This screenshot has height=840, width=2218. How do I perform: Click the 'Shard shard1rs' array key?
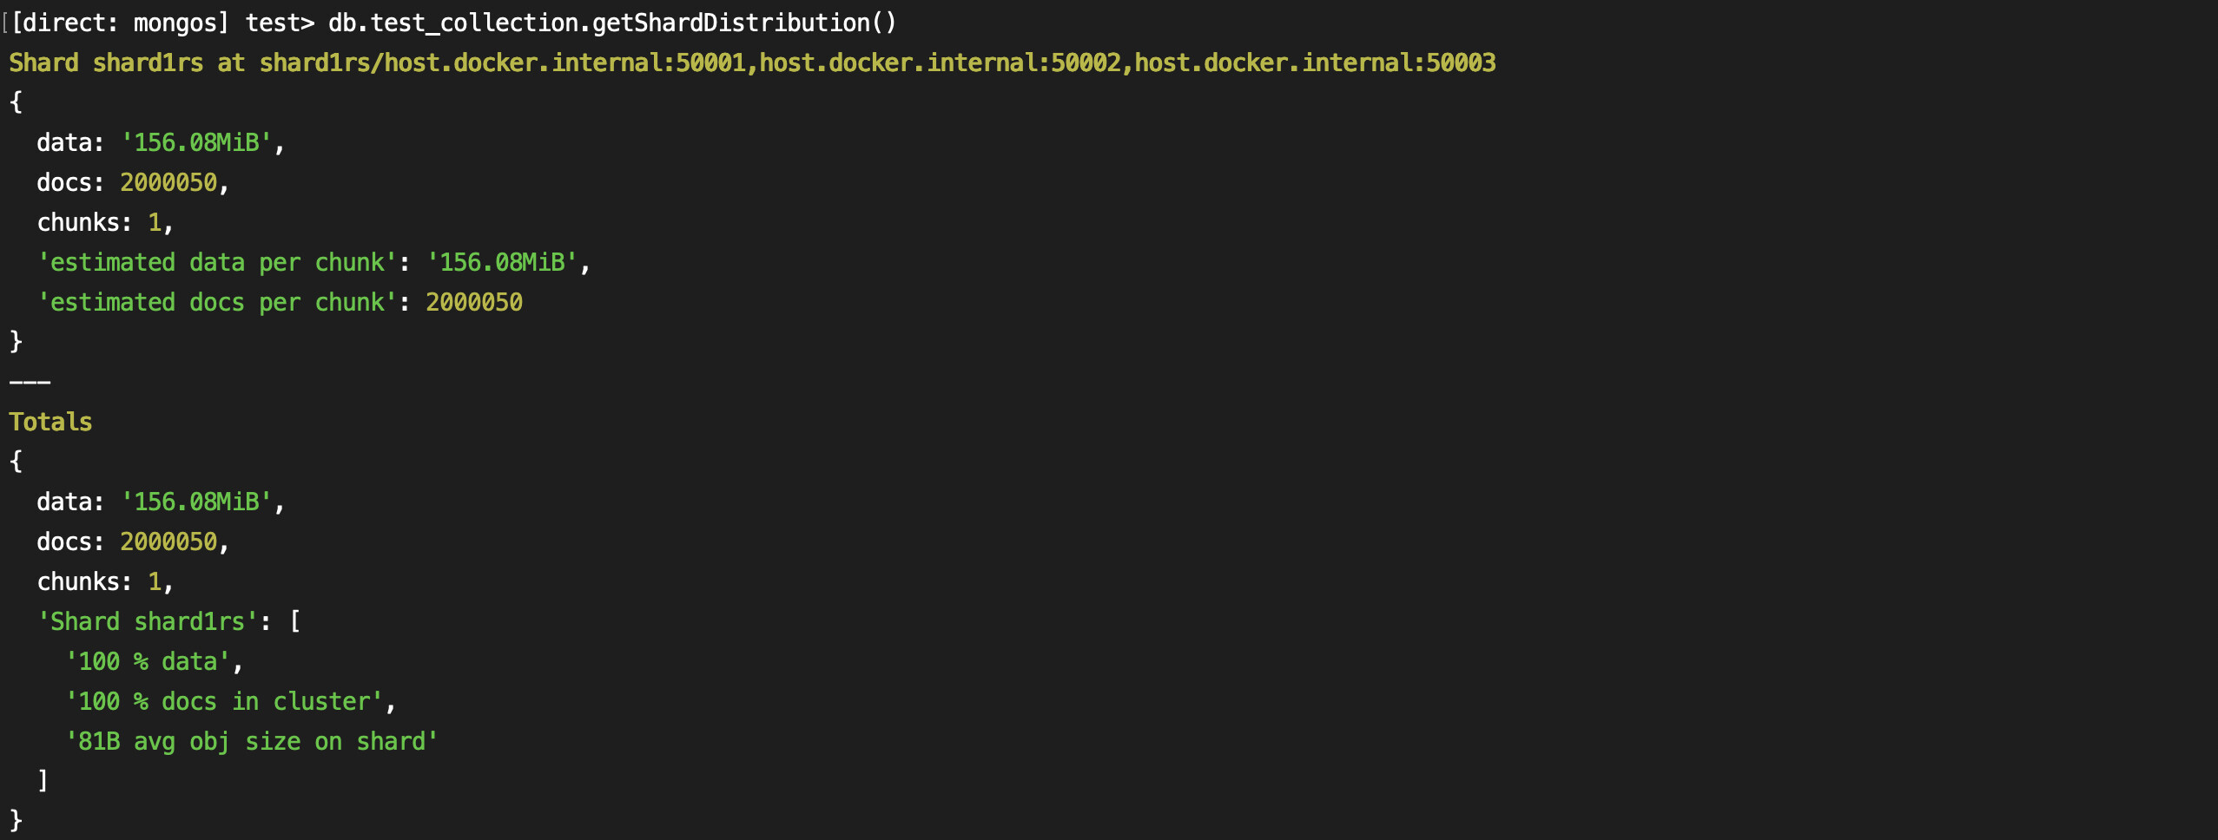(x=148, y=621)
